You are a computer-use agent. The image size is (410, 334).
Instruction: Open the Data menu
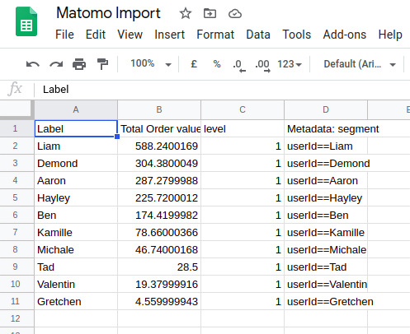(258, 35)
